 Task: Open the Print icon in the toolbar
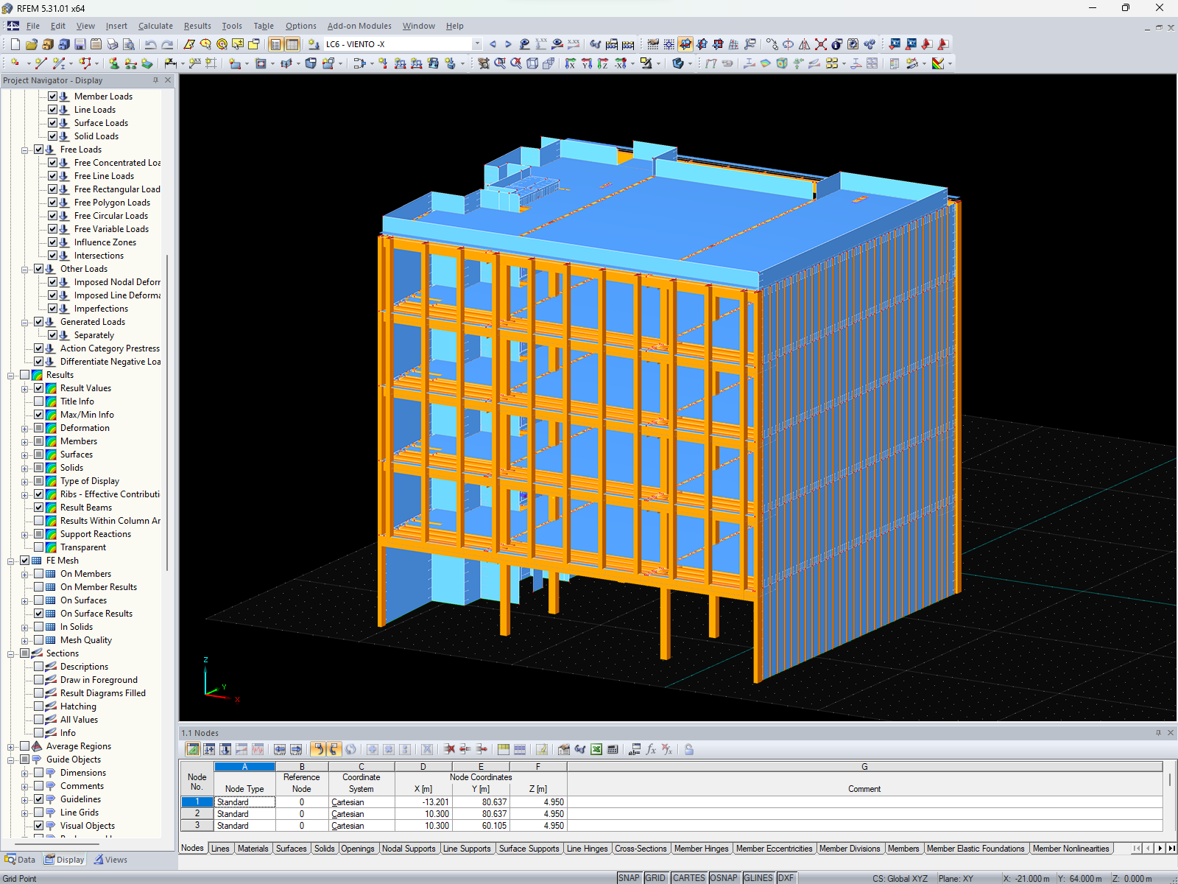click(111, 44)
